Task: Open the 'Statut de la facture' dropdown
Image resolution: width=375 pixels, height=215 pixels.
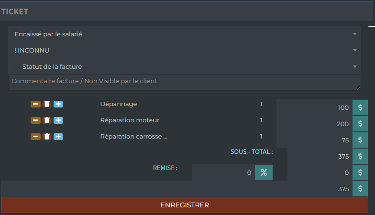Action: click(185, 67)
